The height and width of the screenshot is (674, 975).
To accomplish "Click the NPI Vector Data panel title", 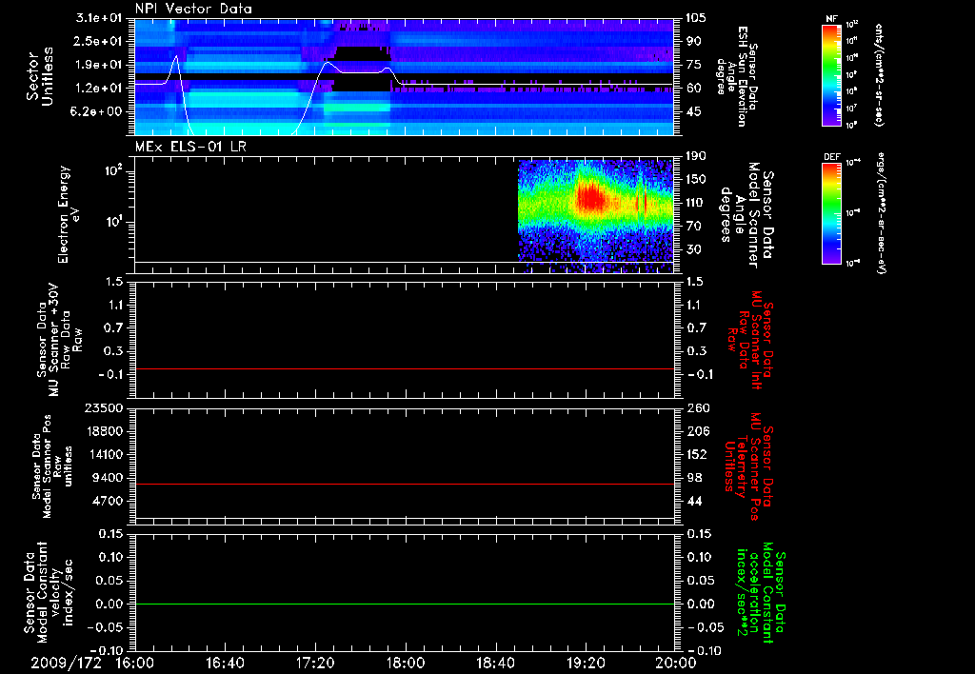I will 193,9.
